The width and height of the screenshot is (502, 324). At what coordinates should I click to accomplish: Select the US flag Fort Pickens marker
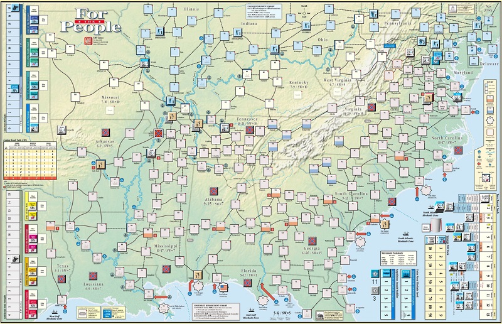(x=223, y=287)
